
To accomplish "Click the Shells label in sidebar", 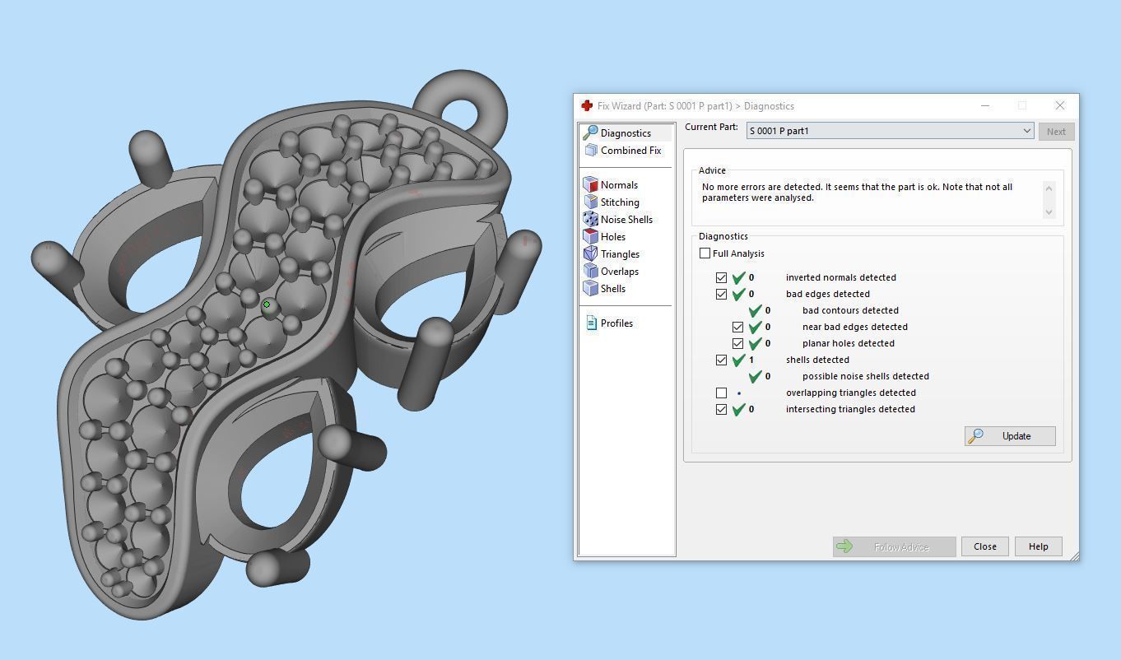I will (613, 288).
